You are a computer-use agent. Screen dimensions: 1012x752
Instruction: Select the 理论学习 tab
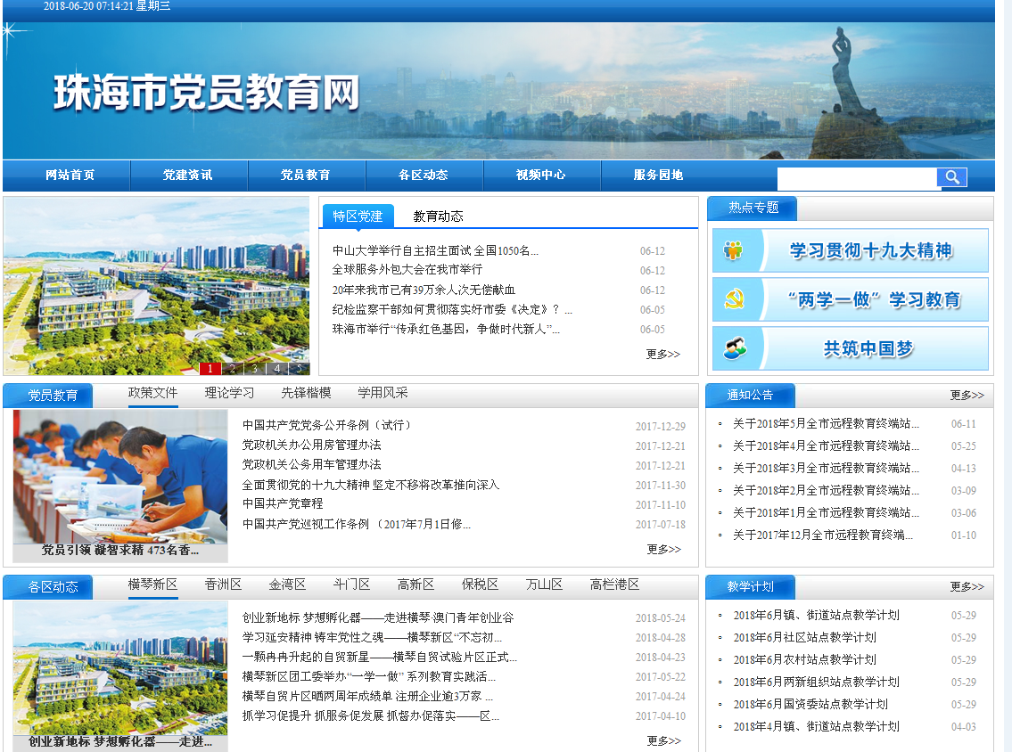(229, 393)
